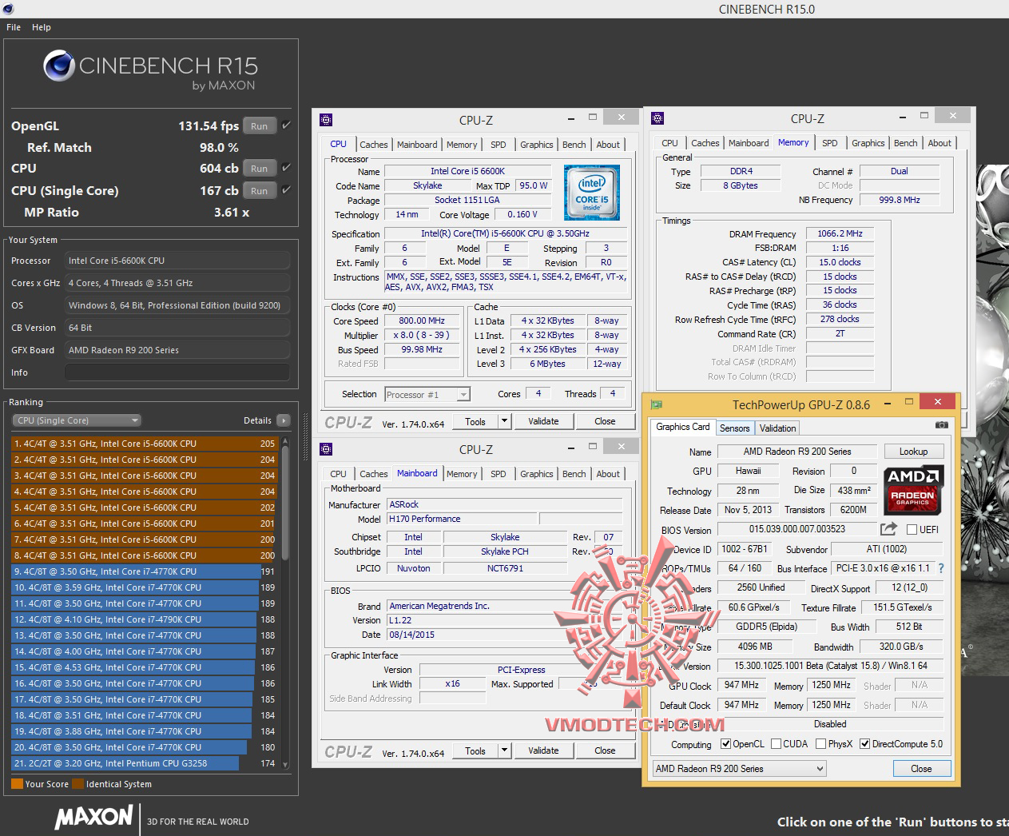
Task: Open the Tools dropdown arrow in the CPU tab window
Action: [504, 421]
